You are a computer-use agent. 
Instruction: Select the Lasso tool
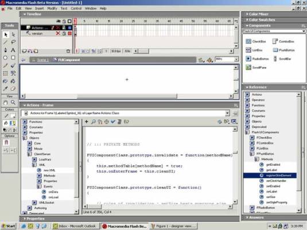13,42
